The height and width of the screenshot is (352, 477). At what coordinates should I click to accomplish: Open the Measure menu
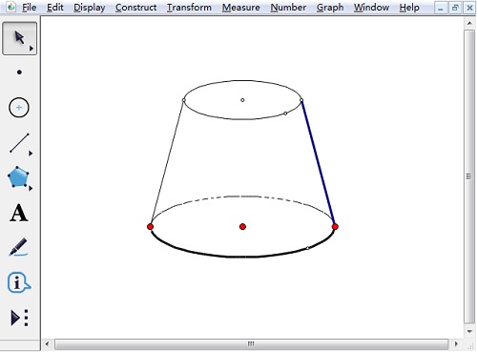pyautogui.click(x=240, y=8)
